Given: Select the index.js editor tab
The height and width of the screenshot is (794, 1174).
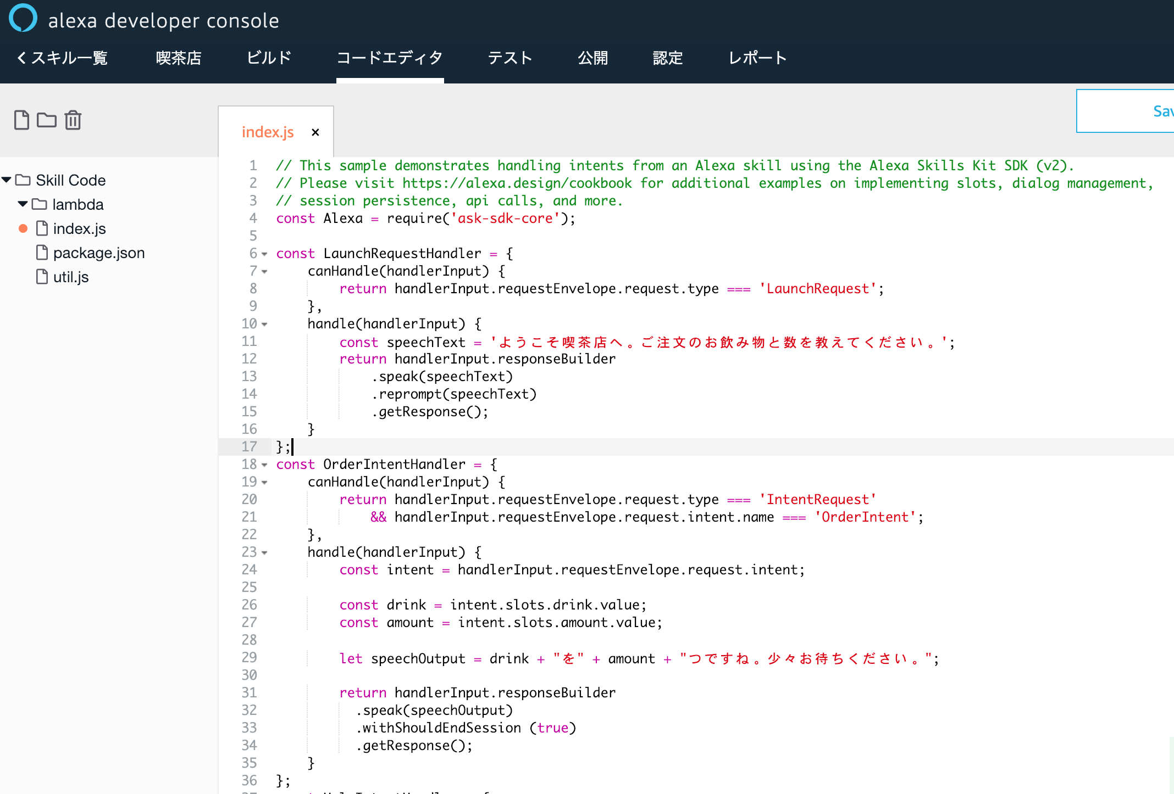Looking at the screenshot, I should pos(268,132).
